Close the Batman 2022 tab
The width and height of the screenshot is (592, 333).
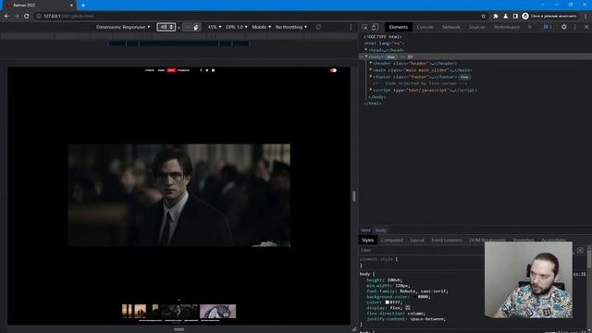pos(71,6)
